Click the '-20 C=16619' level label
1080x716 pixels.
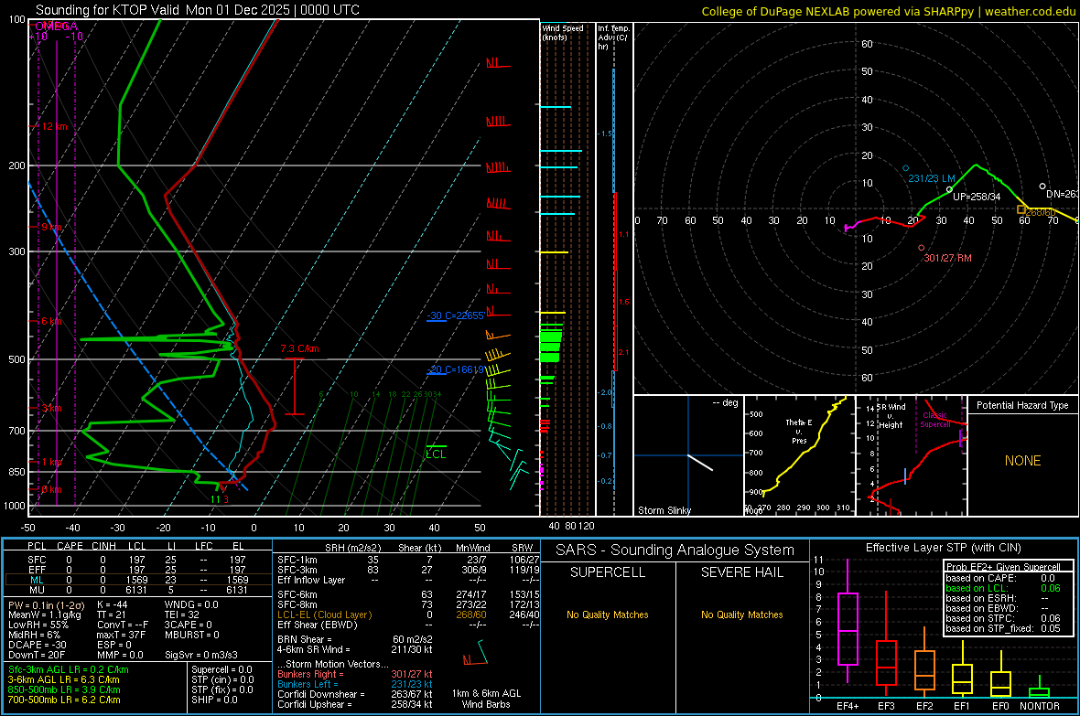pyautogui.click(x=455, y=369)
